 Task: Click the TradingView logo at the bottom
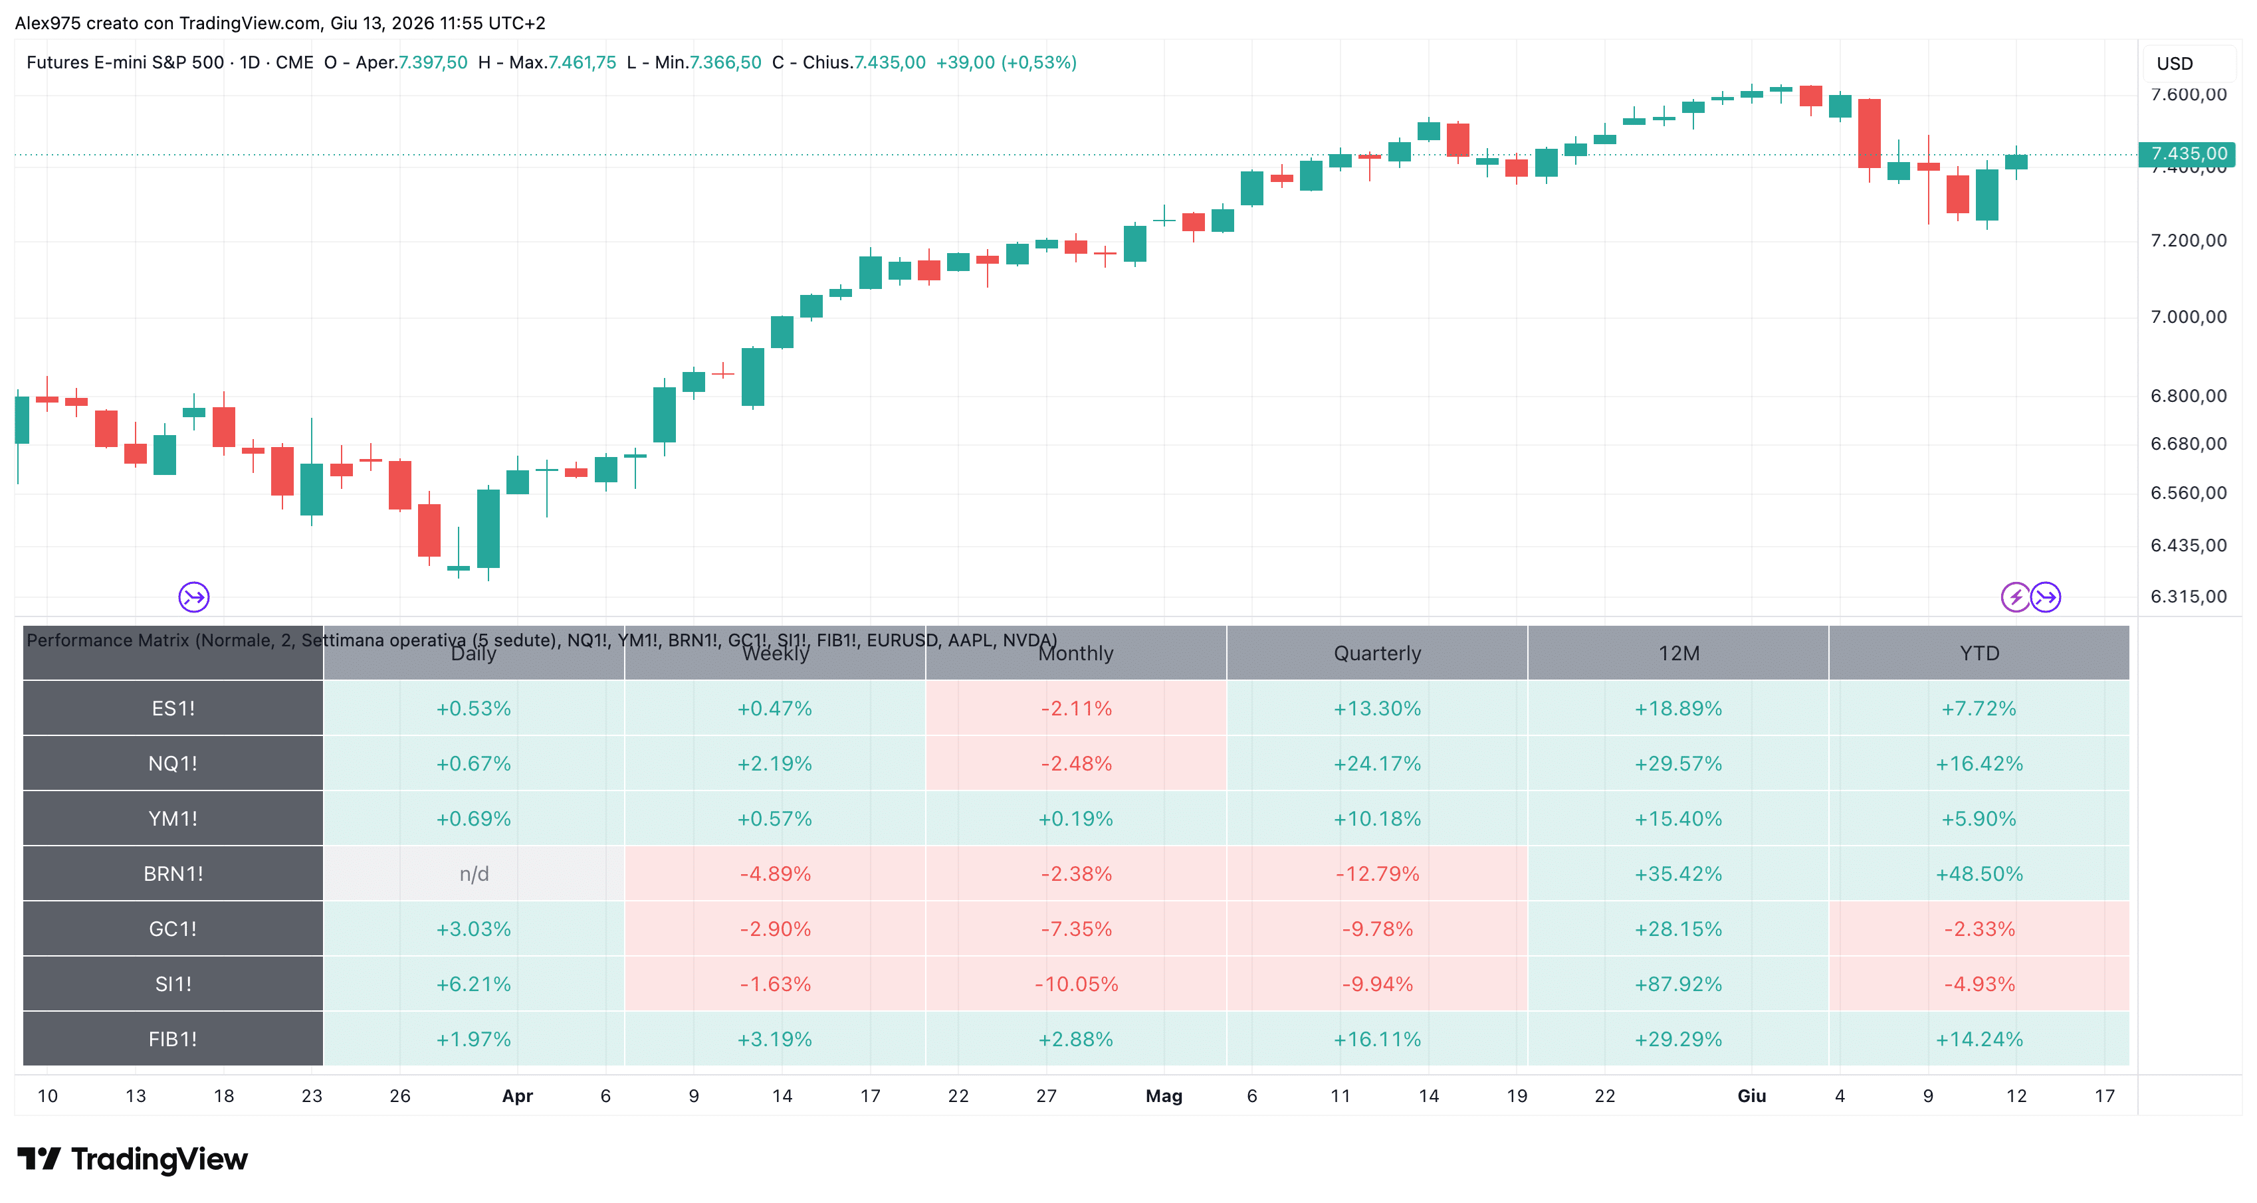[132, 1158]
